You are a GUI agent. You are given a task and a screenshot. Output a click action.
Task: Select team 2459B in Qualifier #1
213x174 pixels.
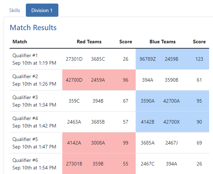coord(171,59)
